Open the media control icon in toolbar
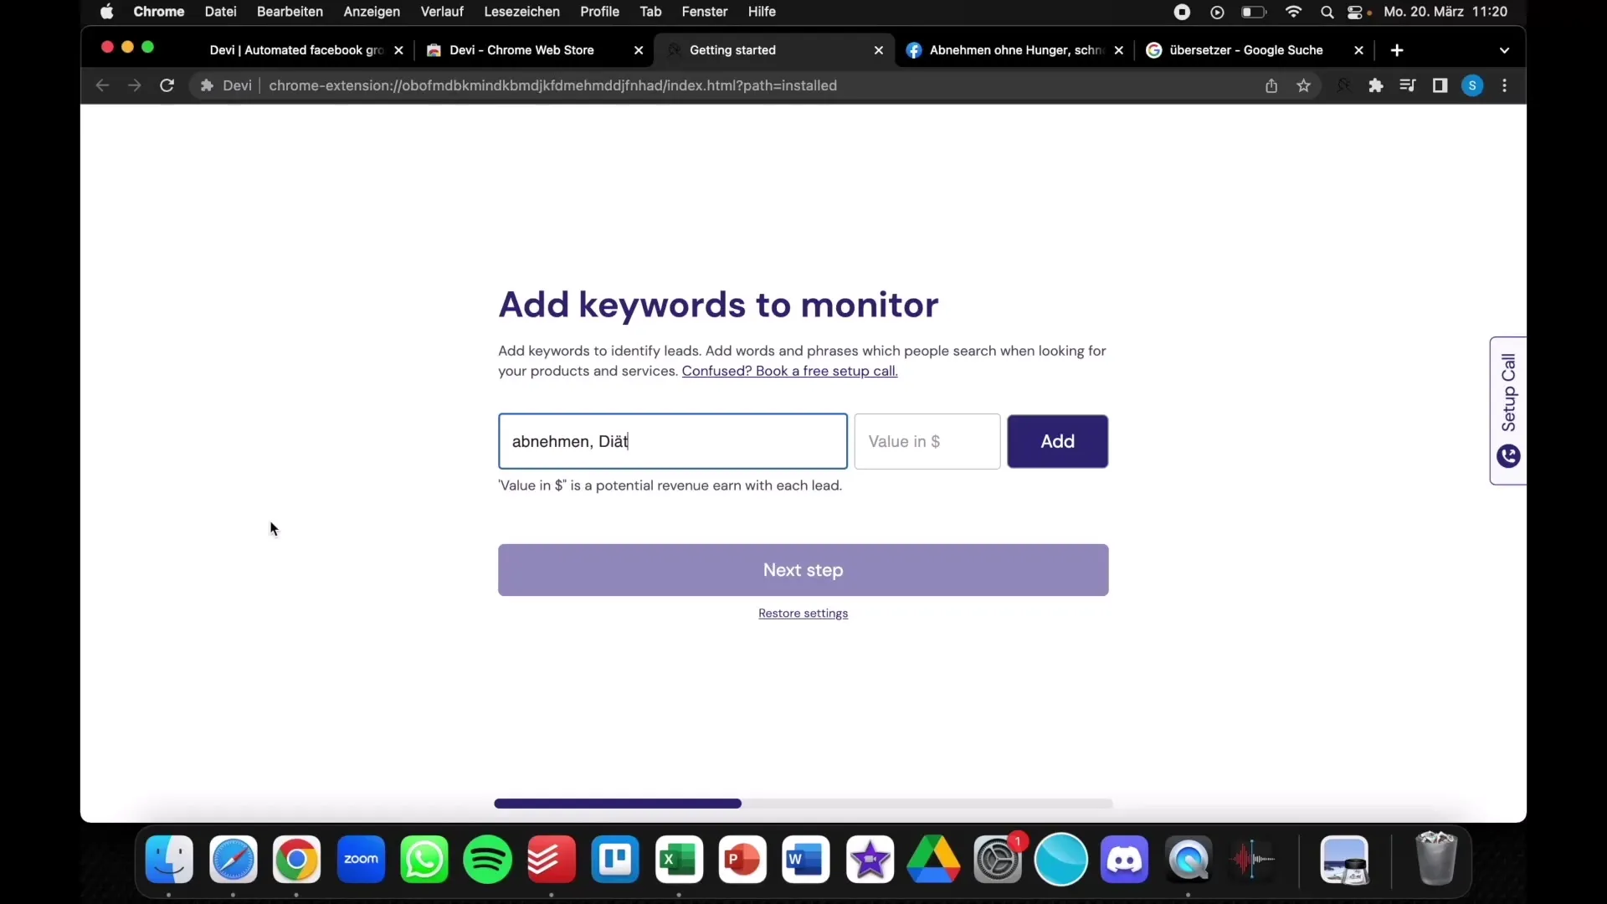1607x904 pixels. [1407, 85]
